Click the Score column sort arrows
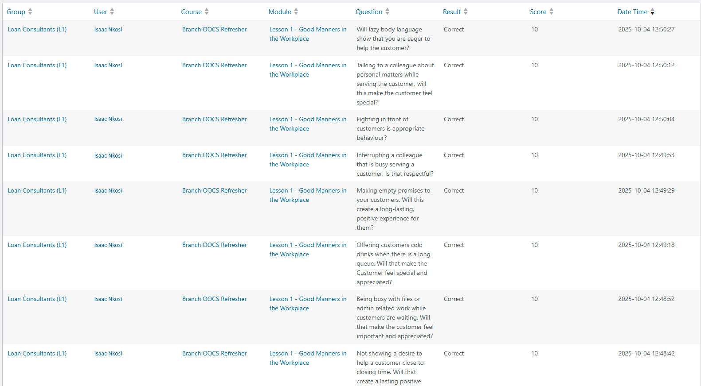This screenshot has width=701, height=386. point(551,12)
